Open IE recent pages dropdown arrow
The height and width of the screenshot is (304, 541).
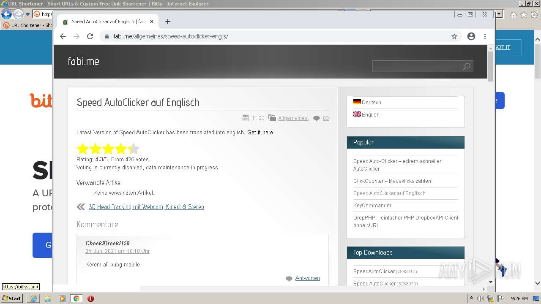pyautogui.click(x=27, y=14)
